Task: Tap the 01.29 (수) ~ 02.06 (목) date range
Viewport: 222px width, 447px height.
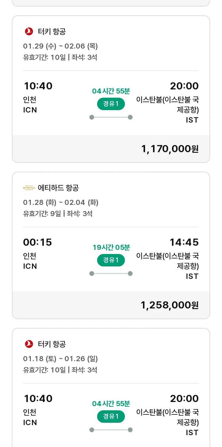Action: (60, 46)
